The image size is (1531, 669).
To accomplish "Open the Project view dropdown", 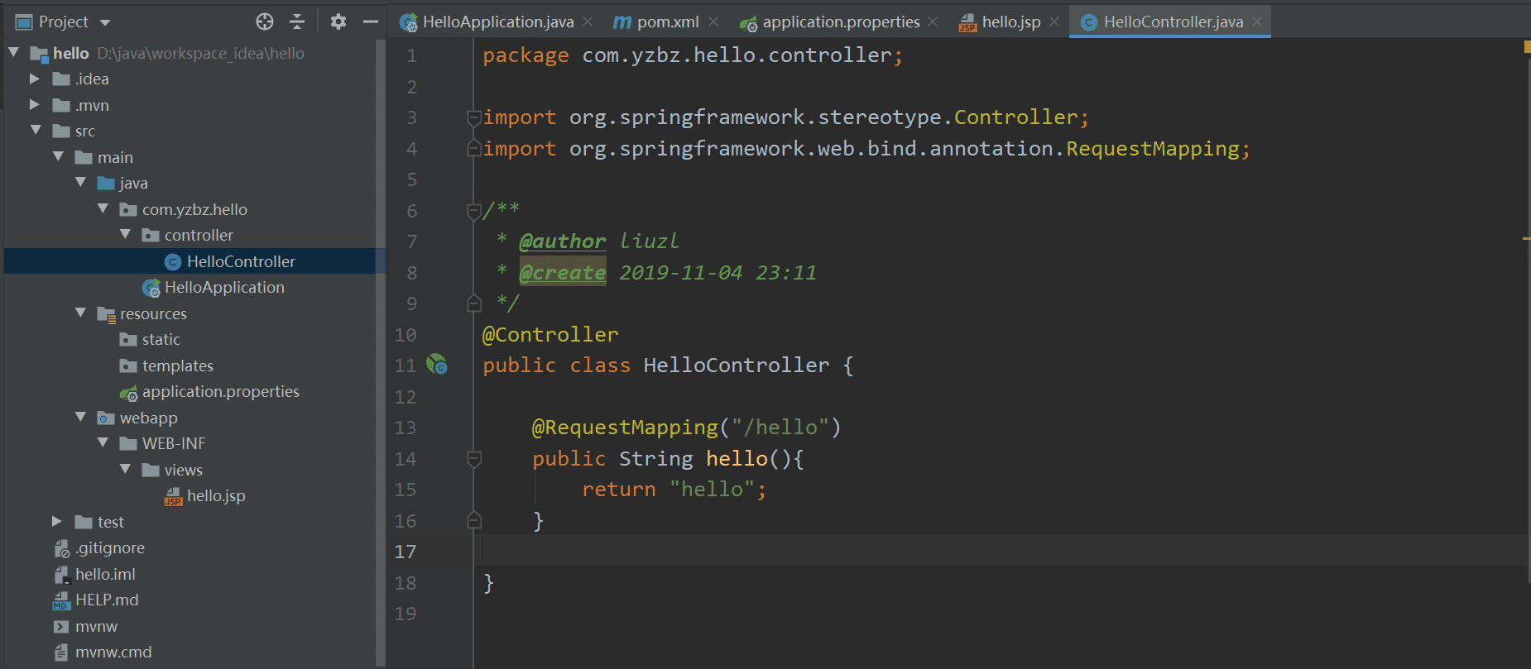I will pyautogui.click(x=105, y=22).
